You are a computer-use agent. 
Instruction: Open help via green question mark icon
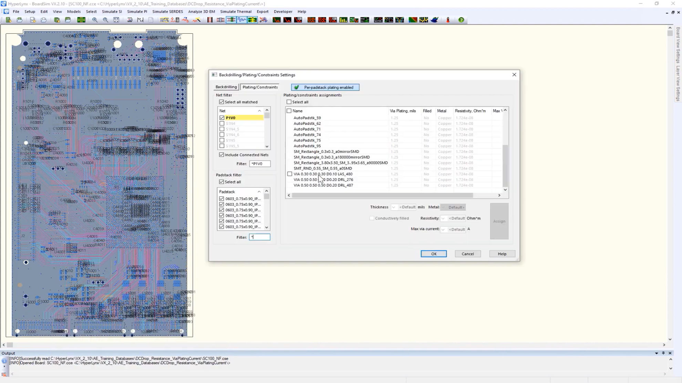click(x=461, y=20)
